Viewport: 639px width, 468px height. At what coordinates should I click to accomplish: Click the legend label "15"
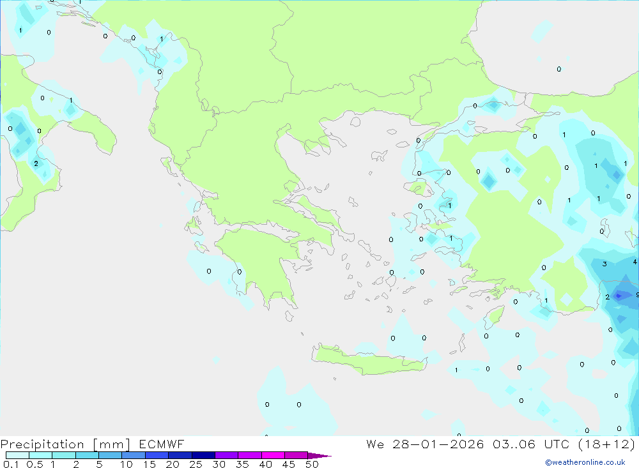click(150, 464)
